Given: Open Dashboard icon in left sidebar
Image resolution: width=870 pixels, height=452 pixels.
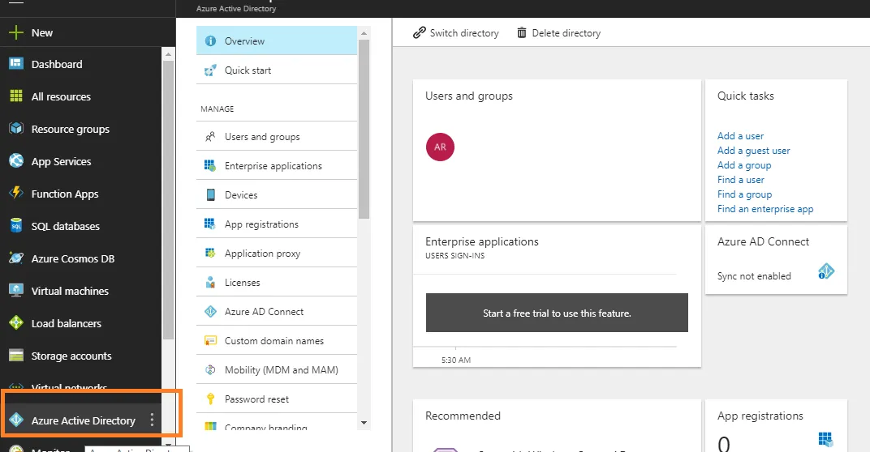Looking at the screenshot, I should click(x=16, y=64).
